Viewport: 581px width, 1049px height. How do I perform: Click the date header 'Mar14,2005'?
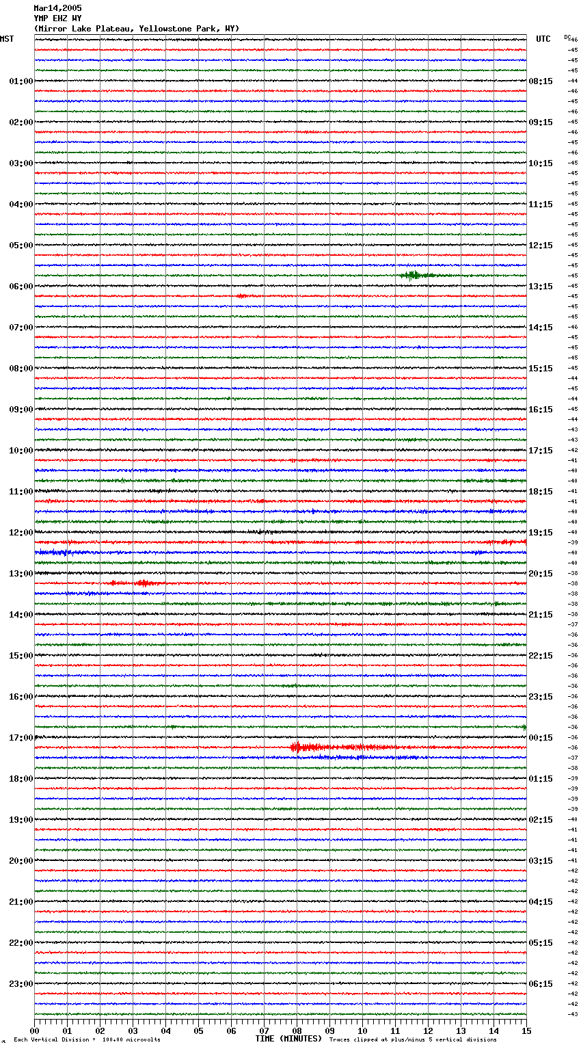(x=57, y=8)
